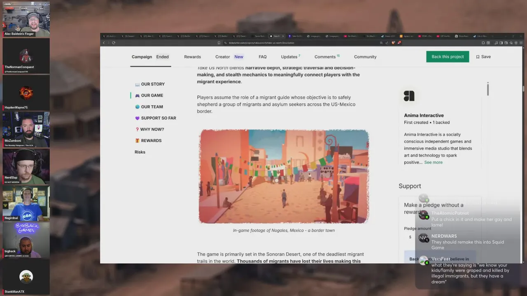The image size is (527, 296).
Task: Select the Nagirdnal webcam feed
Action: click(x=26, y=203)
